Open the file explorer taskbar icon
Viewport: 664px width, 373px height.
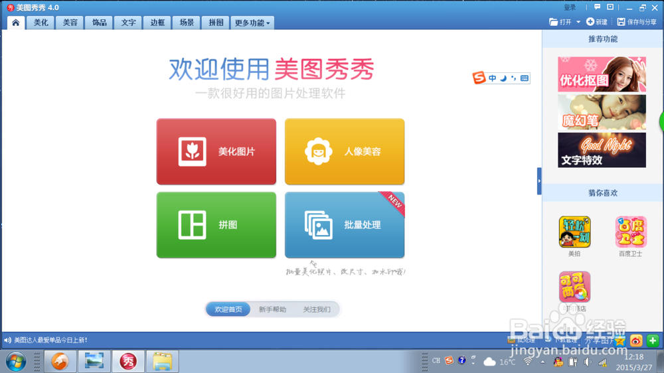pos(162,362)
